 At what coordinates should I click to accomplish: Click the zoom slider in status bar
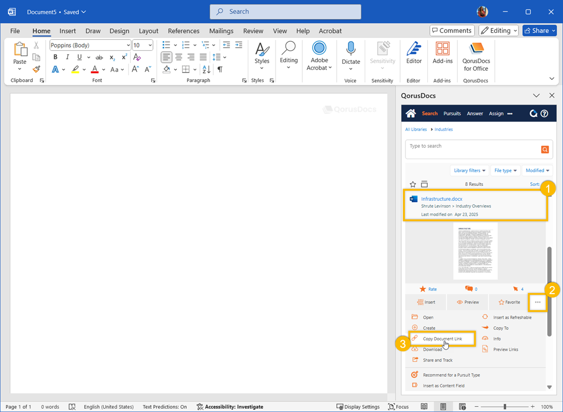pyautogui.click(x=505, y=407)
